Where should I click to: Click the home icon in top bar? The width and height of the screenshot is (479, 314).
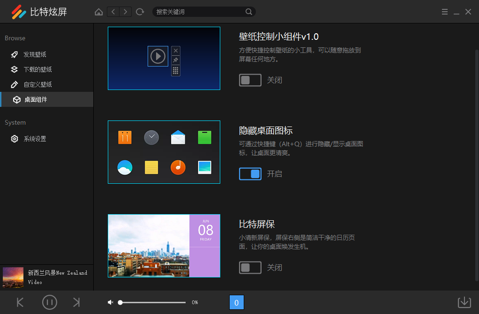99,12
